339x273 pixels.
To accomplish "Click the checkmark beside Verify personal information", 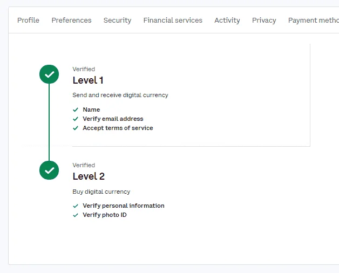I will coord(76,206).
